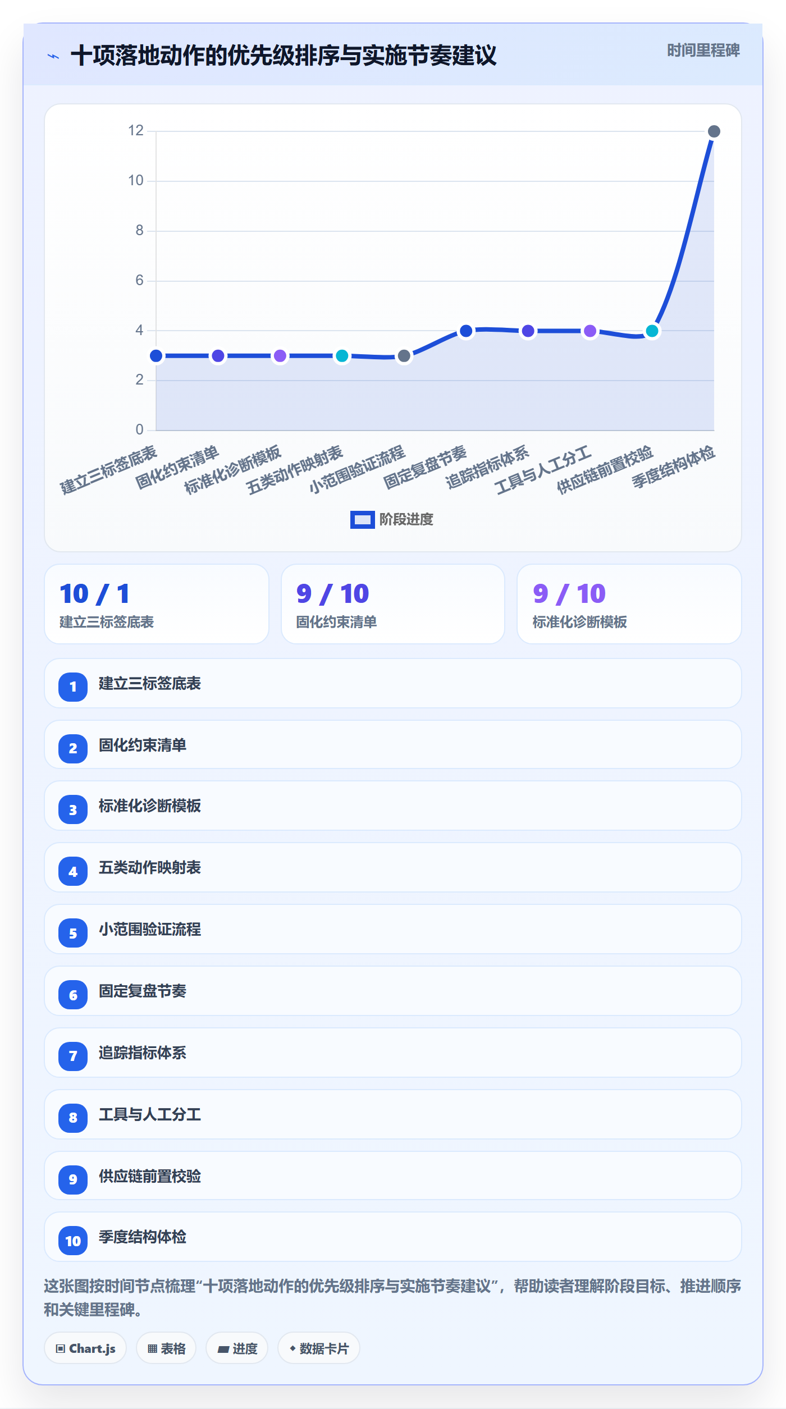Select the 小范围验证流程 list row text

(150, 930)
